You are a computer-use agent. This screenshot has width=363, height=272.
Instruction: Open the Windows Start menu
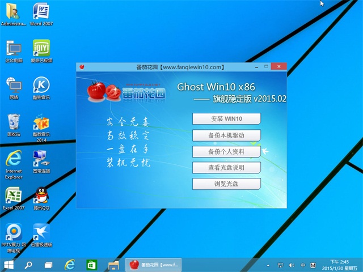pos(9,265)
